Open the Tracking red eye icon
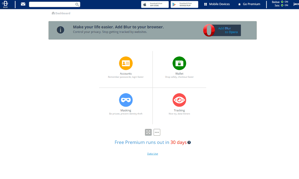 pos(179,100)
